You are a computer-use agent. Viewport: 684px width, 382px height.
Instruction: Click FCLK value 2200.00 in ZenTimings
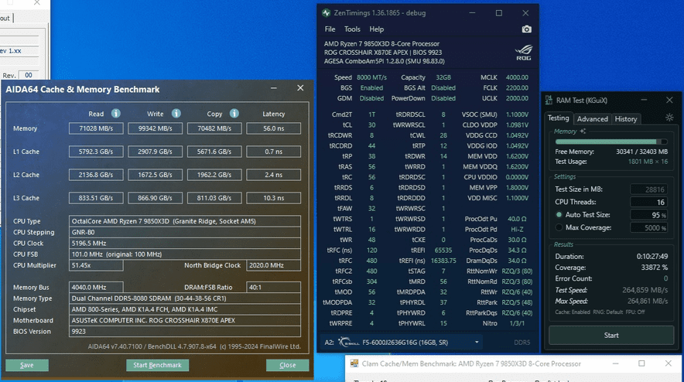click(517, 87)
